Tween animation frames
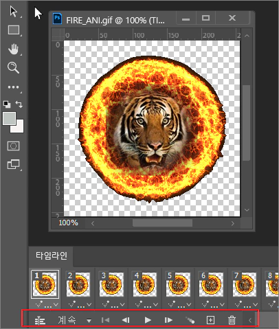 (190, 320)
